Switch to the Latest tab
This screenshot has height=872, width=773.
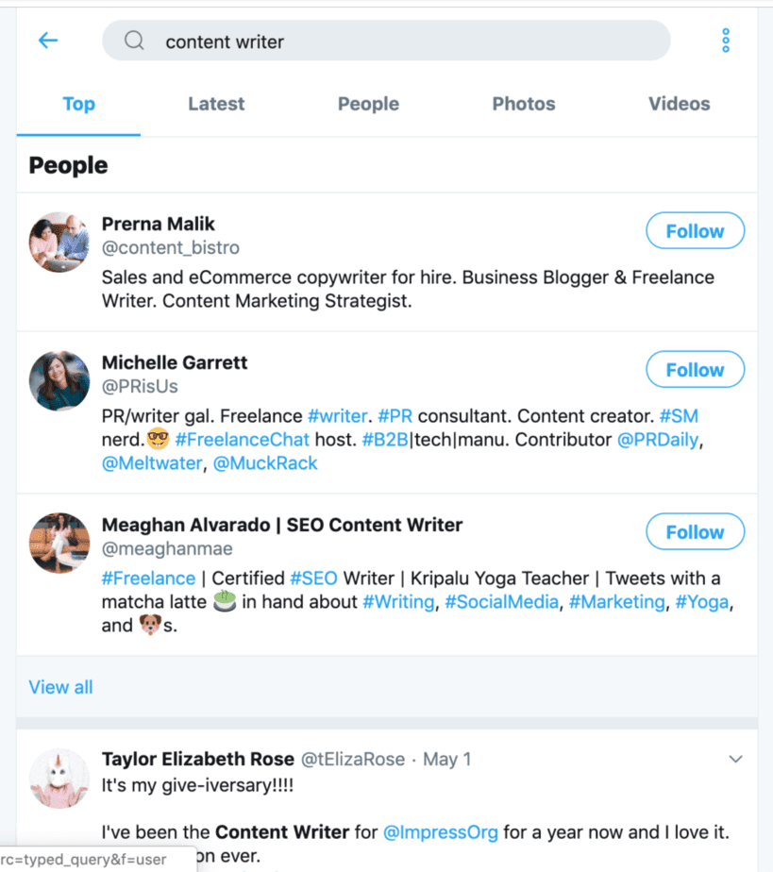click(215, 104)
